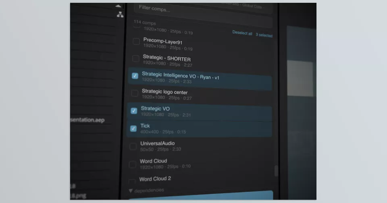387x203 pixels.
Task: Click Deselect all link
Action: (242, 33)
